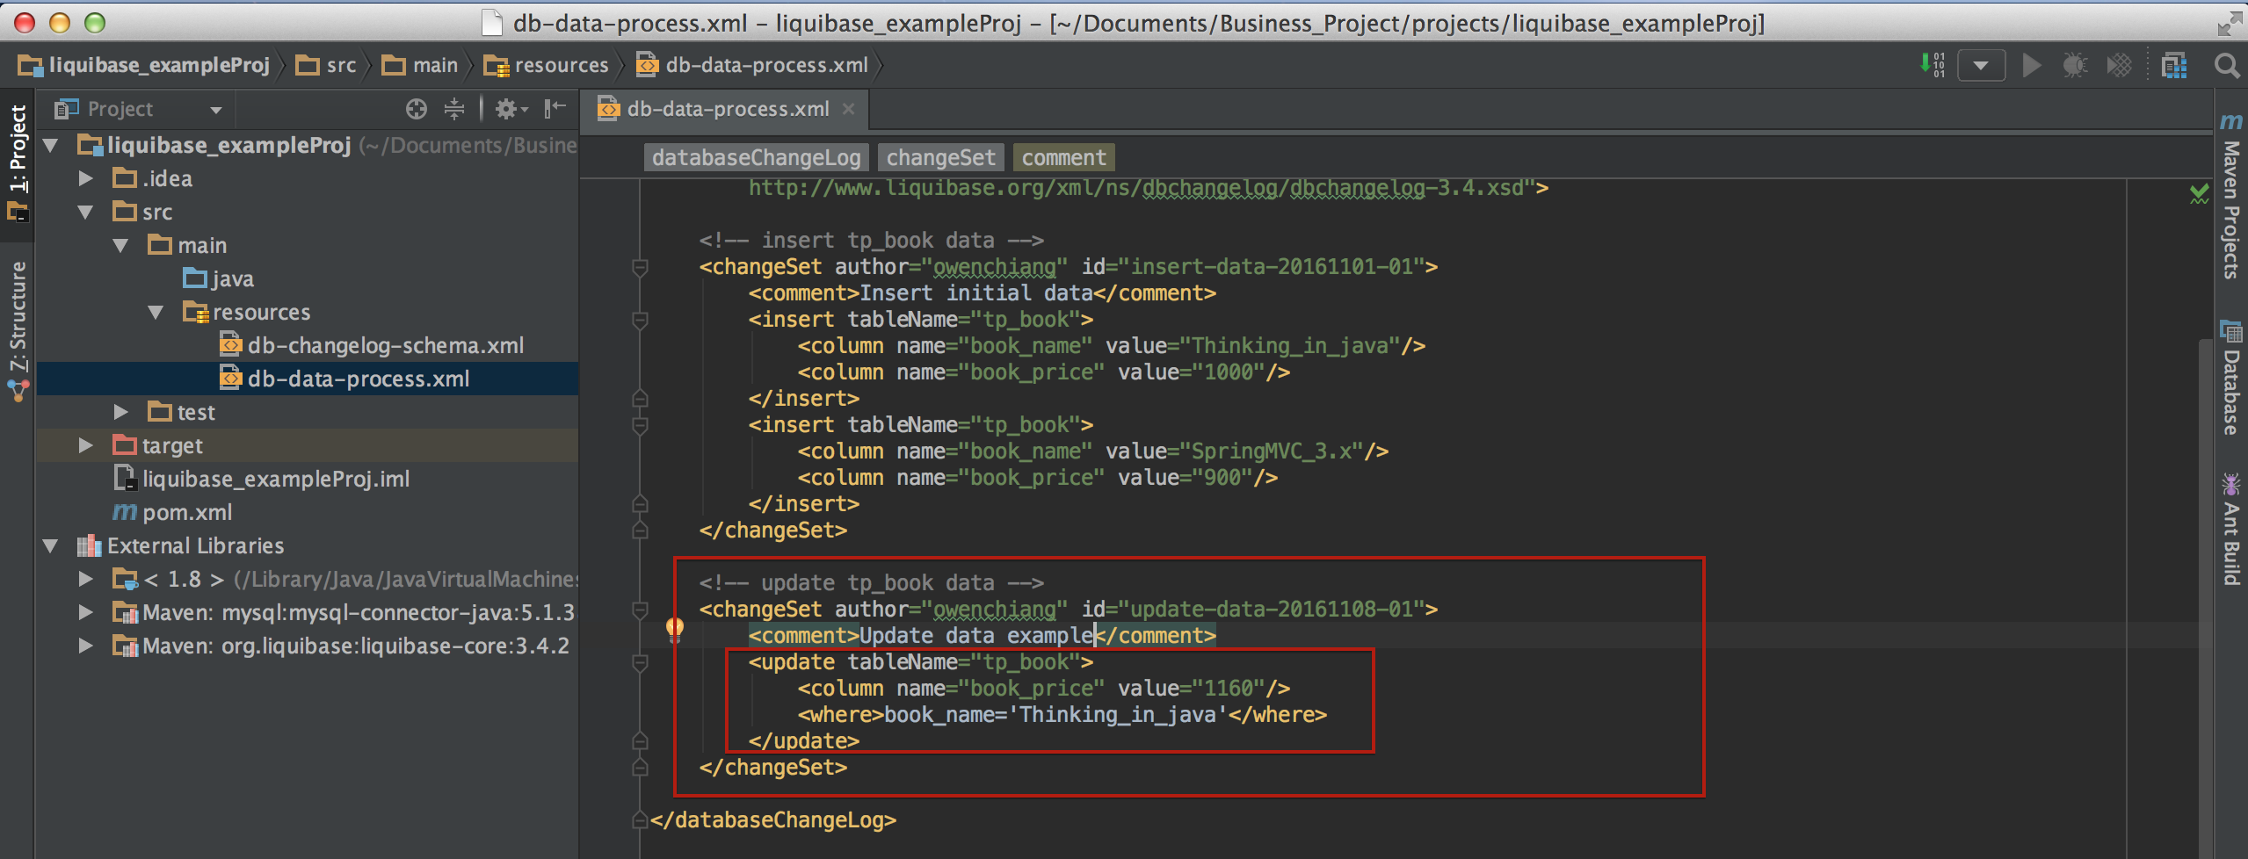The width and height of the screenshot is (2248, 859).
Task: Click the Run with Coverage icon
Action: 2119,65
